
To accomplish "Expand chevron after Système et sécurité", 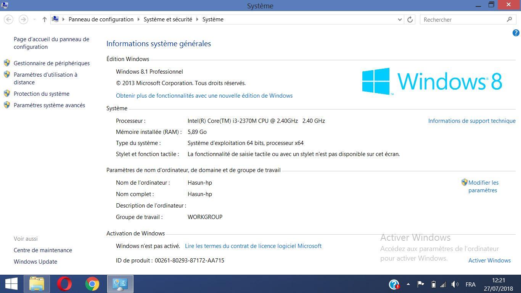I will click(197, 19).
